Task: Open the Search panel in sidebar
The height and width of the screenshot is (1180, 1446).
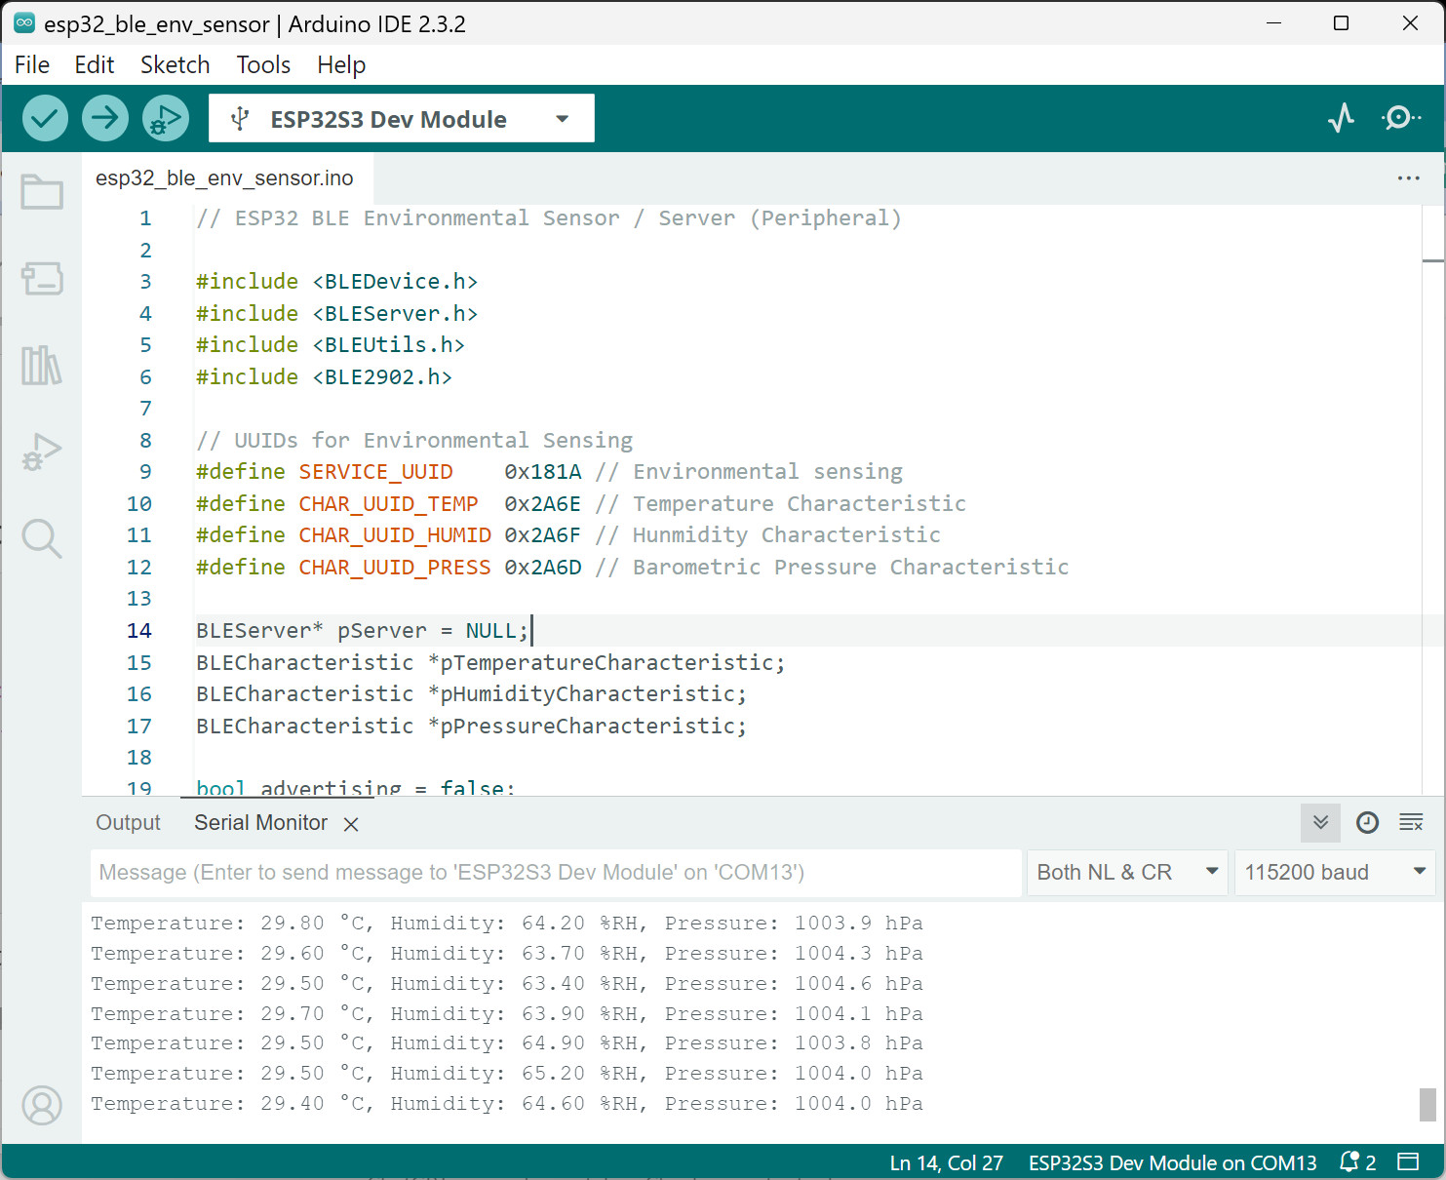Action: [x=42, y=538]
